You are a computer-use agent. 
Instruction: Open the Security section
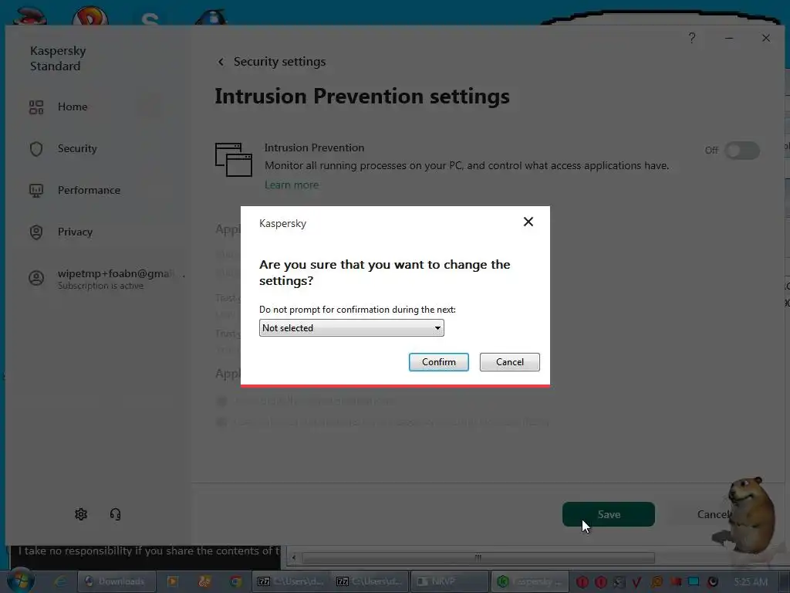(77, 149)
